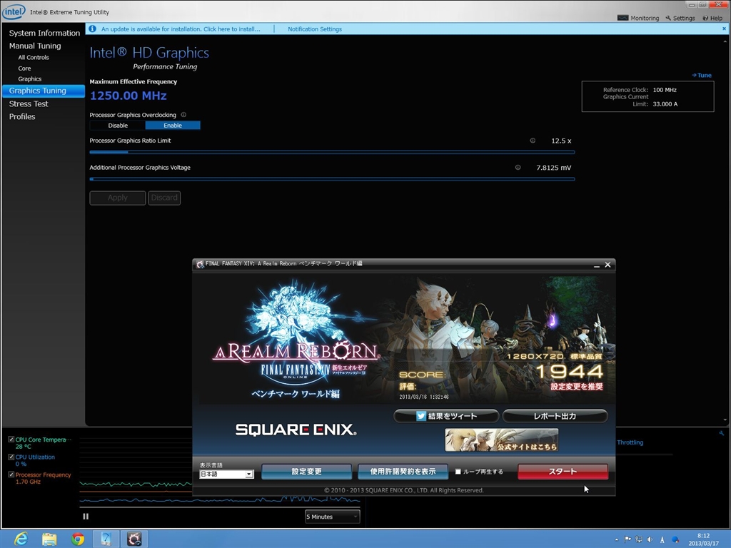Image resolution: width=731 pixels, height=548 pixels.
Task: Open Manual Tuning section
Action: pyautogui.click(x=35, y=46)
